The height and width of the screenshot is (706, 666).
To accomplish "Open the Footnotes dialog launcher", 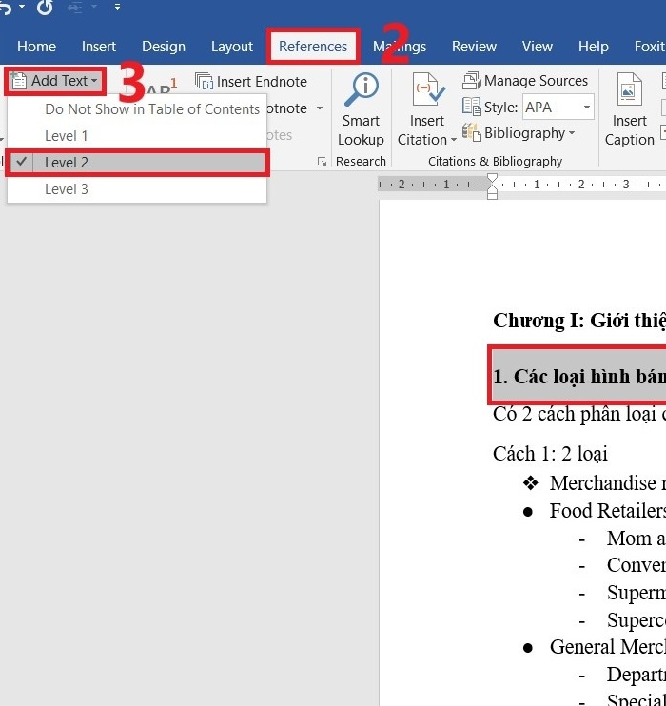I will pos(322,161).
